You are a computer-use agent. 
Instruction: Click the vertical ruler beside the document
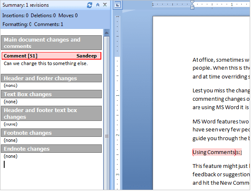tap(117, 102)
